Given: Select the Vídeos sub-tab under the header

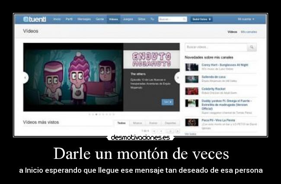Looking at the screenshot, I should 232,32.
